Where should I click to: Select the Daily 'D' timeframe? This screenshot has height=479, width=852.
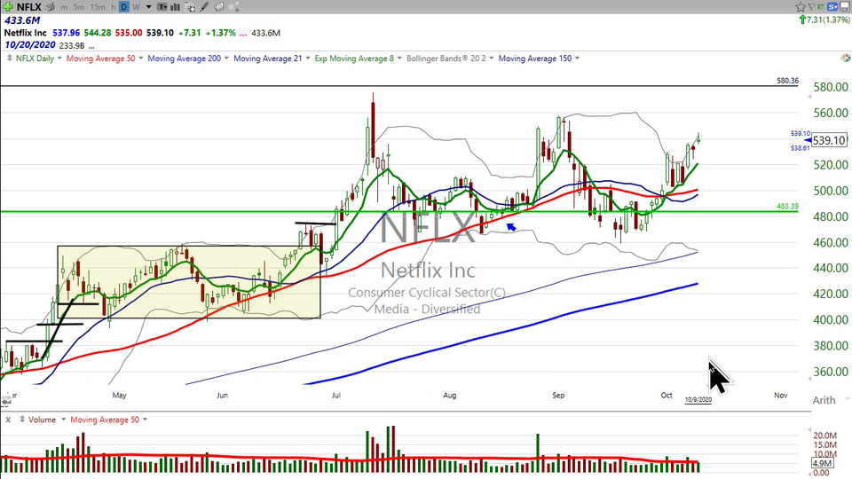(124, 7)
